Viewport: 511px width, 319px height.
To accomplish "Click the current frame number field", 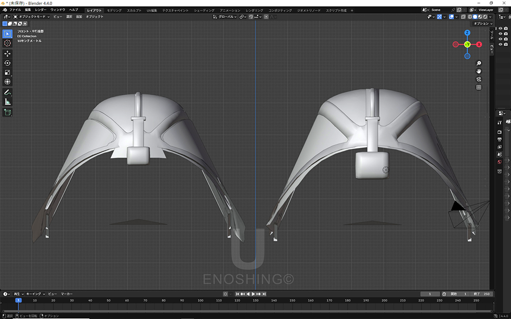I will tap(430, 294).
